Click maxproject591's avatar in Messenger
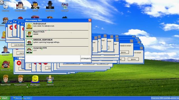 click(29, 50)
